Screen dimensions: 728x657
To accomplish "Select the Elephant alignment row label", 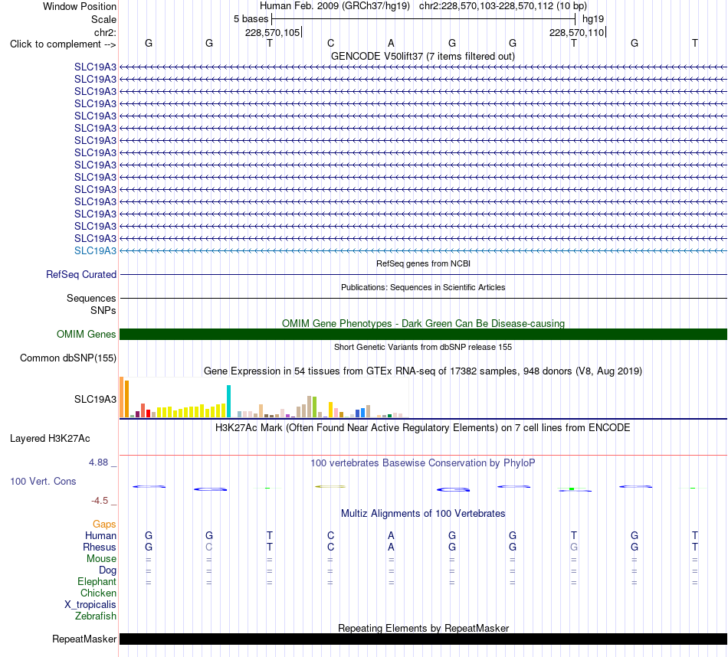I will 97,581.
